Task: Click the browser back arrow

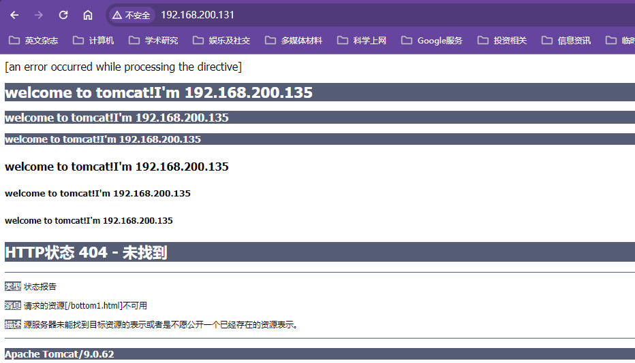Action: point(14,15)
